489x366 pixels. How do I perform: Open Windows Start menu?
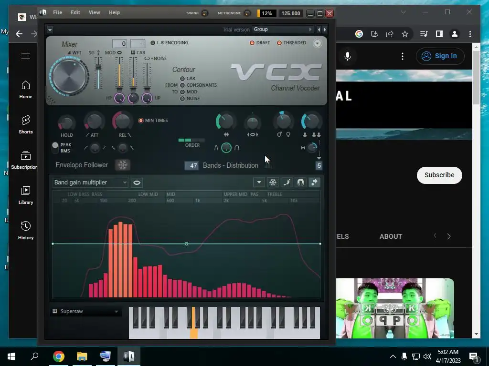11,356
